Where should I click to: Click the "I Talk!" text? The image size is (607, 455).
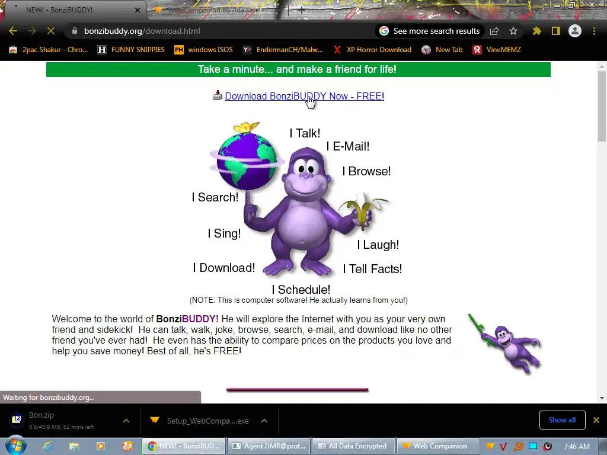[x=305, y=133]
